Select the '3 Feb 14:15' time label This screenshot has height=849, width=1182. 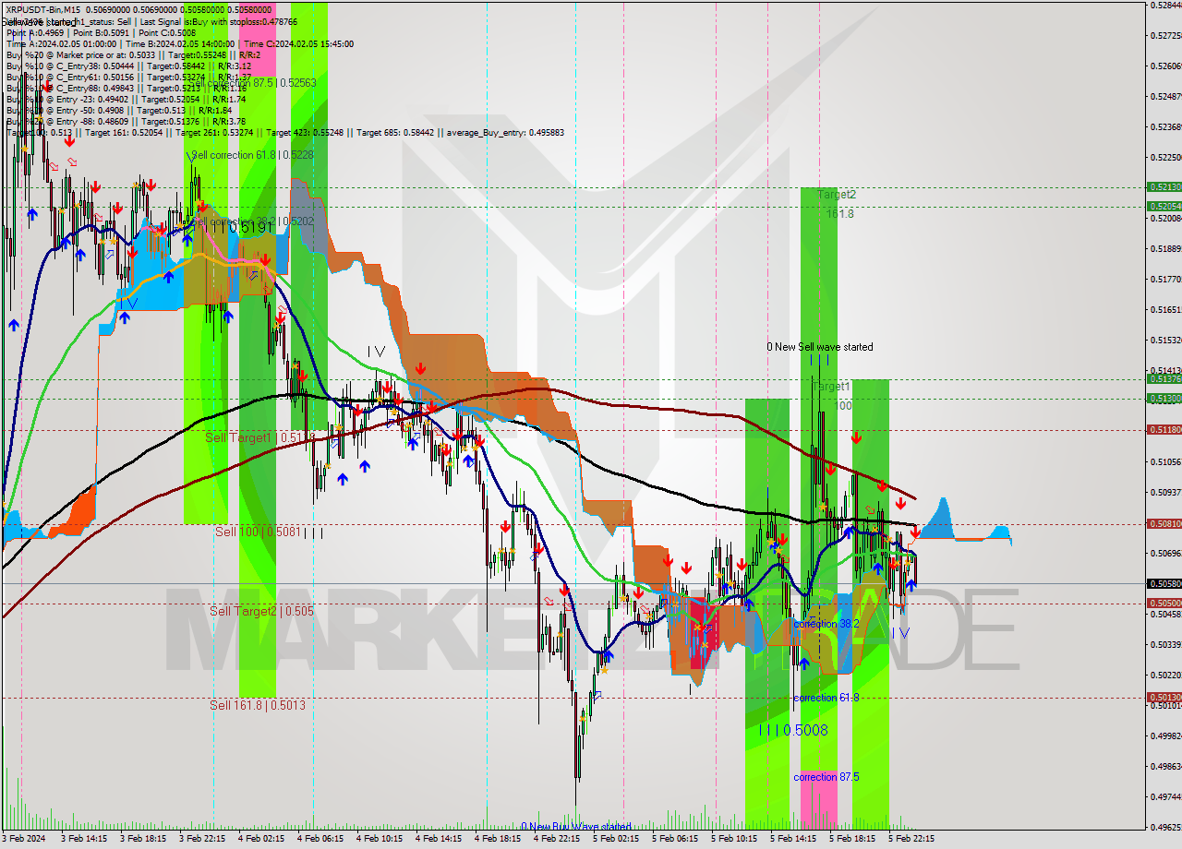(83, 839)
